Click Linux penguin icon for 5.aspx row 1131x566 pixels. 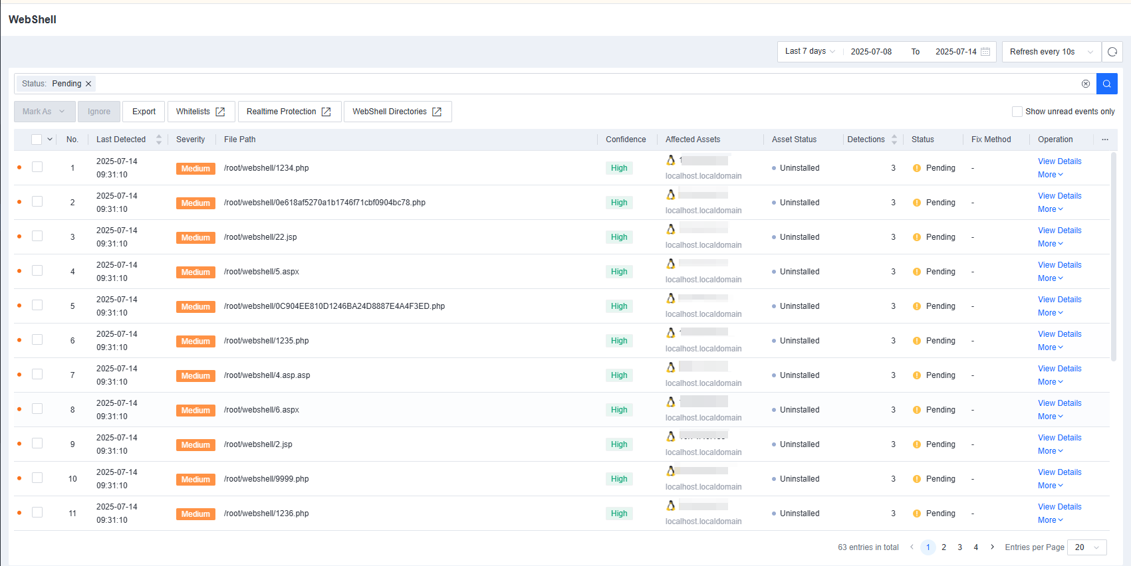coord(671,264)
